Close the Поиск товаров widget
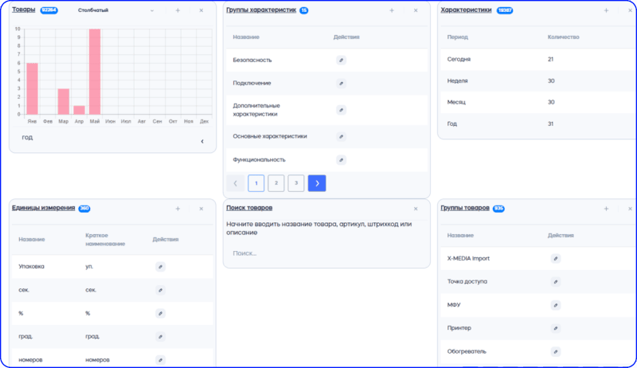The image size is (637, 368). click(416, 209)
